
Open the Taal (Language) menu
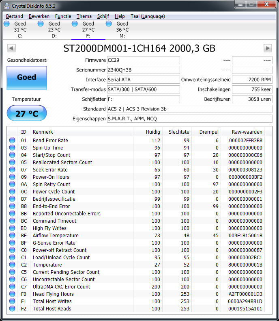[x=148, y=16]
